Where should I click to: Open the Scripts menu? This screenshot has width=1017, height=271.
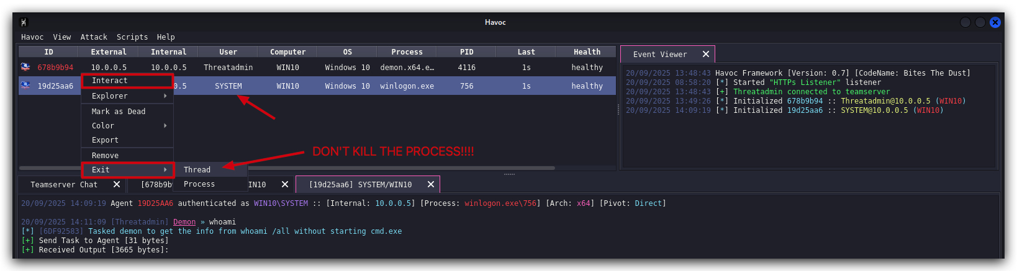pyautogui.click(x=132, y=37)
